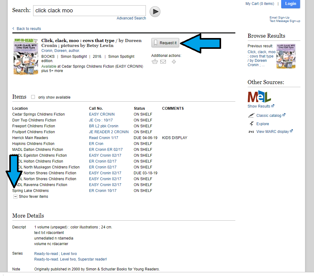This screenshot has height=276, width=314.
Task: Open series link mentioning Superstar reader!
Action: 71,259
